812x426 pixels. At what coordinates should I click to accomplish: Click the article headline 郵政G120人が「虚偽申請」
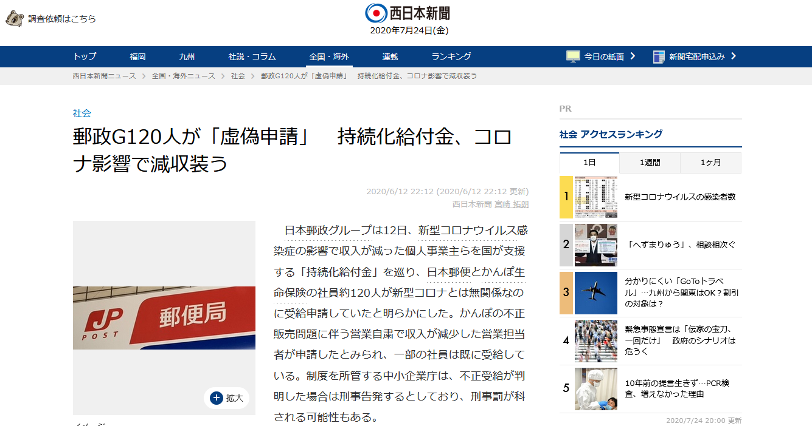[x=293, y=150]
